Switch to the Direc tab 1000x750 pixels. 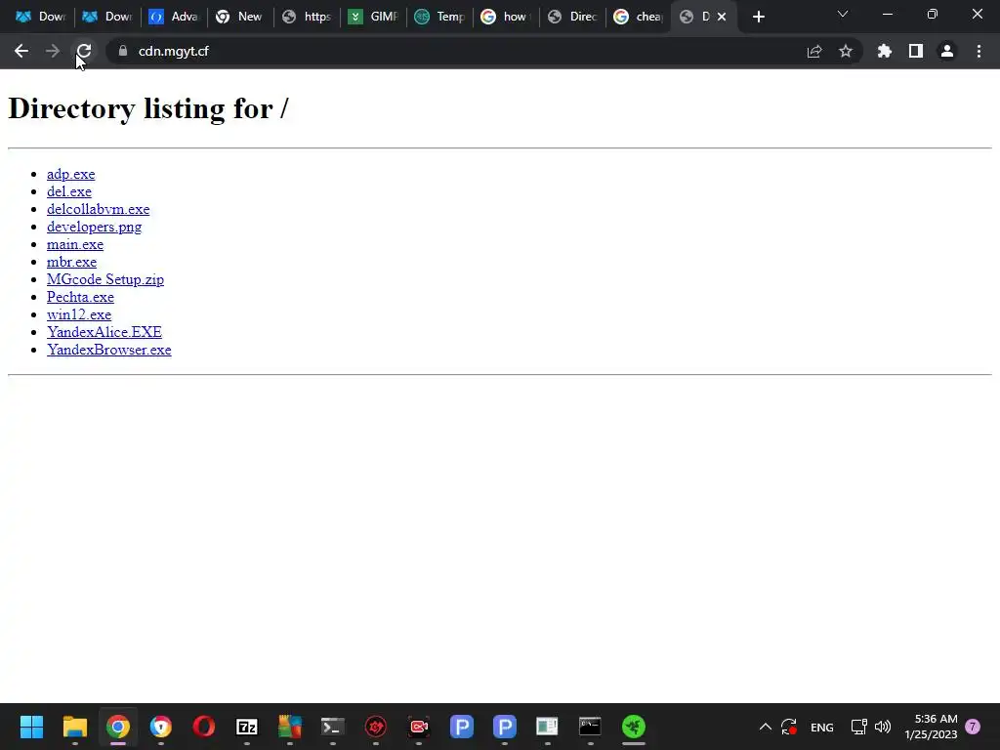coord(572,17)
